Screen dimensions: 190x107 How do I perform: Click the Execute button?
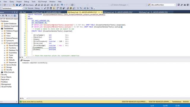tap(29, 8)
